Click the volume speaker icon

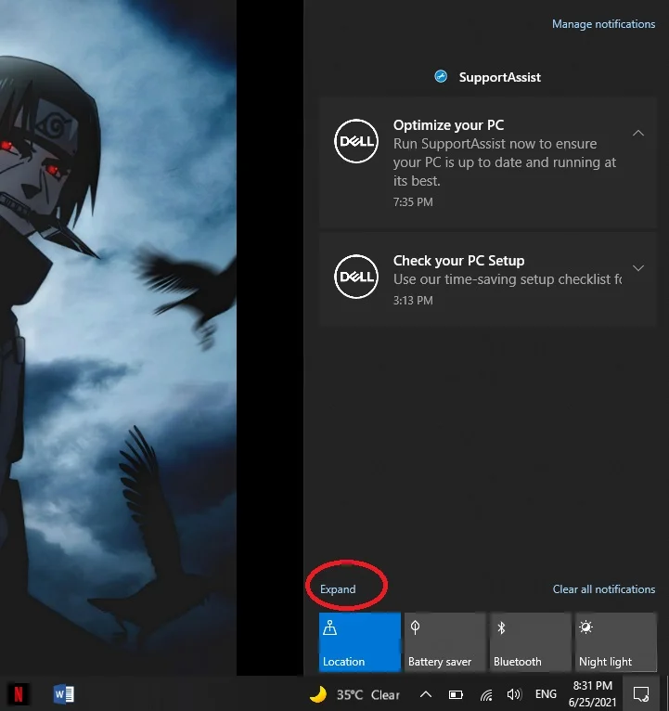tap(514, 694)
